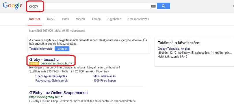
Task: Open the on-screen keyboard icon
Action: tap(153, 6)
